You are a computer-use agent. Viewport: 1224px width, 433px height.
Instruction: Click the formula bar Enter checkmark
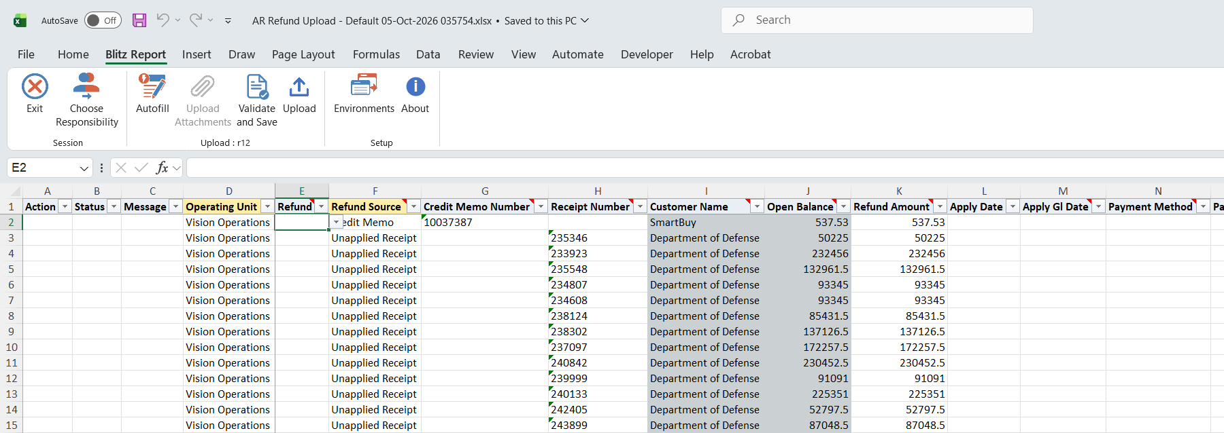click(141, 168)
